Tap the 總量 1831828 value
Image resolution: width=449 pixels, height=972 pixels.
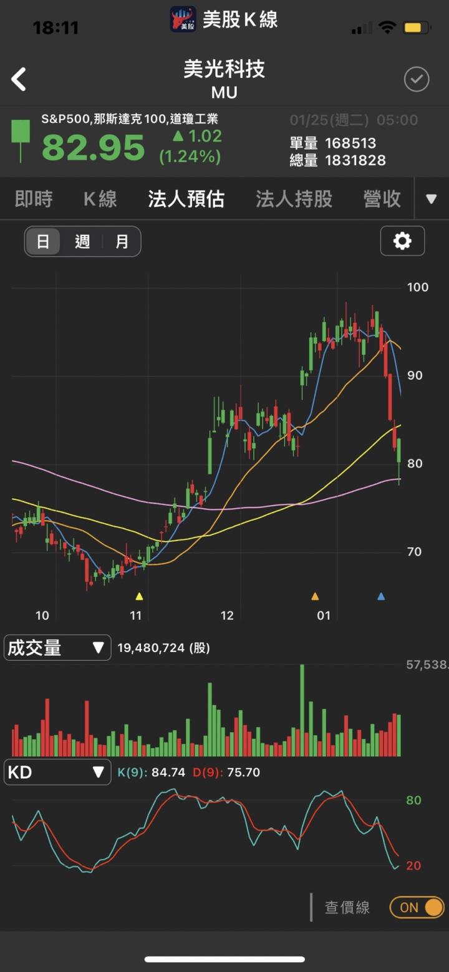pos(337,161)
